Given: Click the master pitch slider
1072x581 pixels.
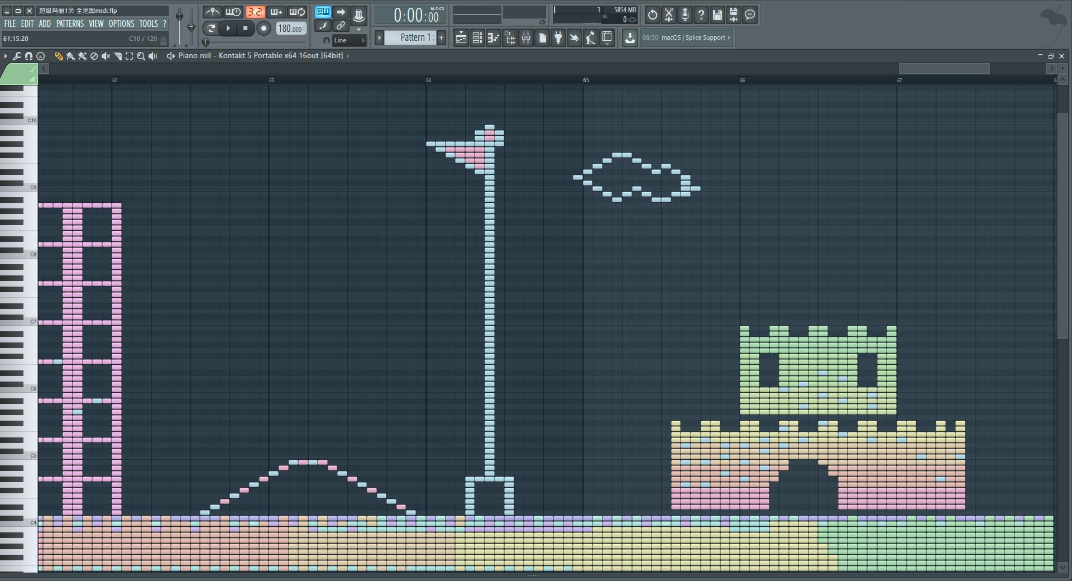Looking at the screenshot, I should point(191,27).
